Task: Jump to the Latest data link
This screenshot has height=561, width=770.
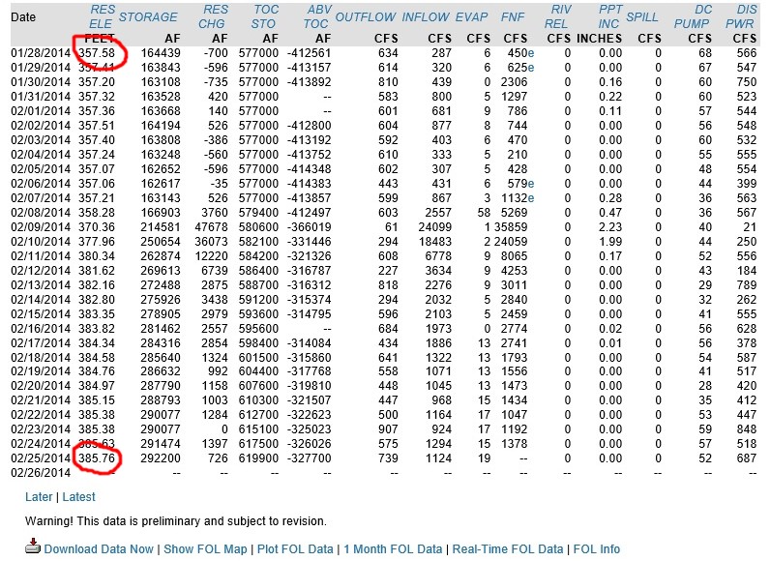Action: click(x=79, y=497)
